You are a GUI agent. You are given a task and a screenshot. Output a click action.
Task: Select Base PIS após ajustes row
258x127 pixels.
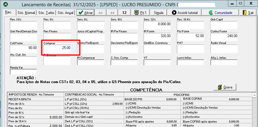pyautogui.click(x=152, y=122)
